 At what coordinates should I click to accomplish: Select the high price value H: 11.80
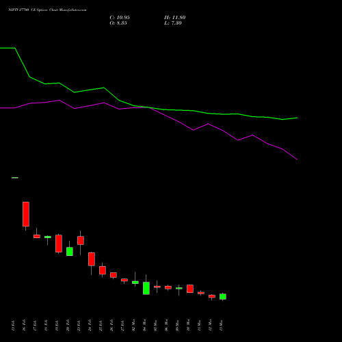175,18
